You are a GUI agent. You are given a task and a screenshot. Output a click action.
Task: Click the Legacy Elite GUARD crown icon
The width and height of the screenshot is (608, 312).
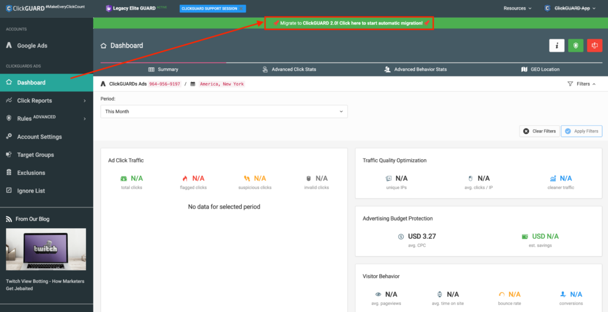click(108, 8)
